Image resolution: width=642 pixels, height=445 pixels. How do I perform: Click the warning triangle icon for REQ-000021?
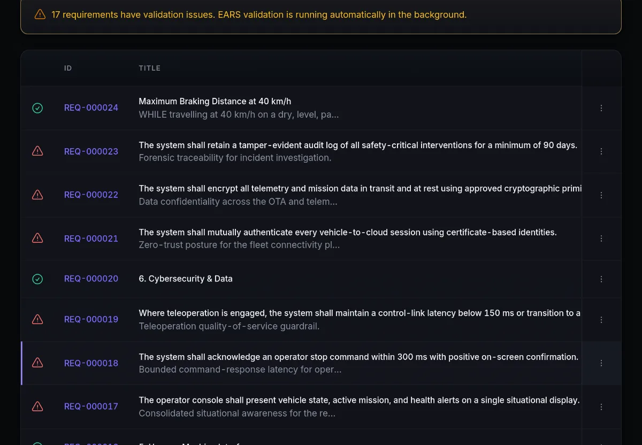(37, 239)
